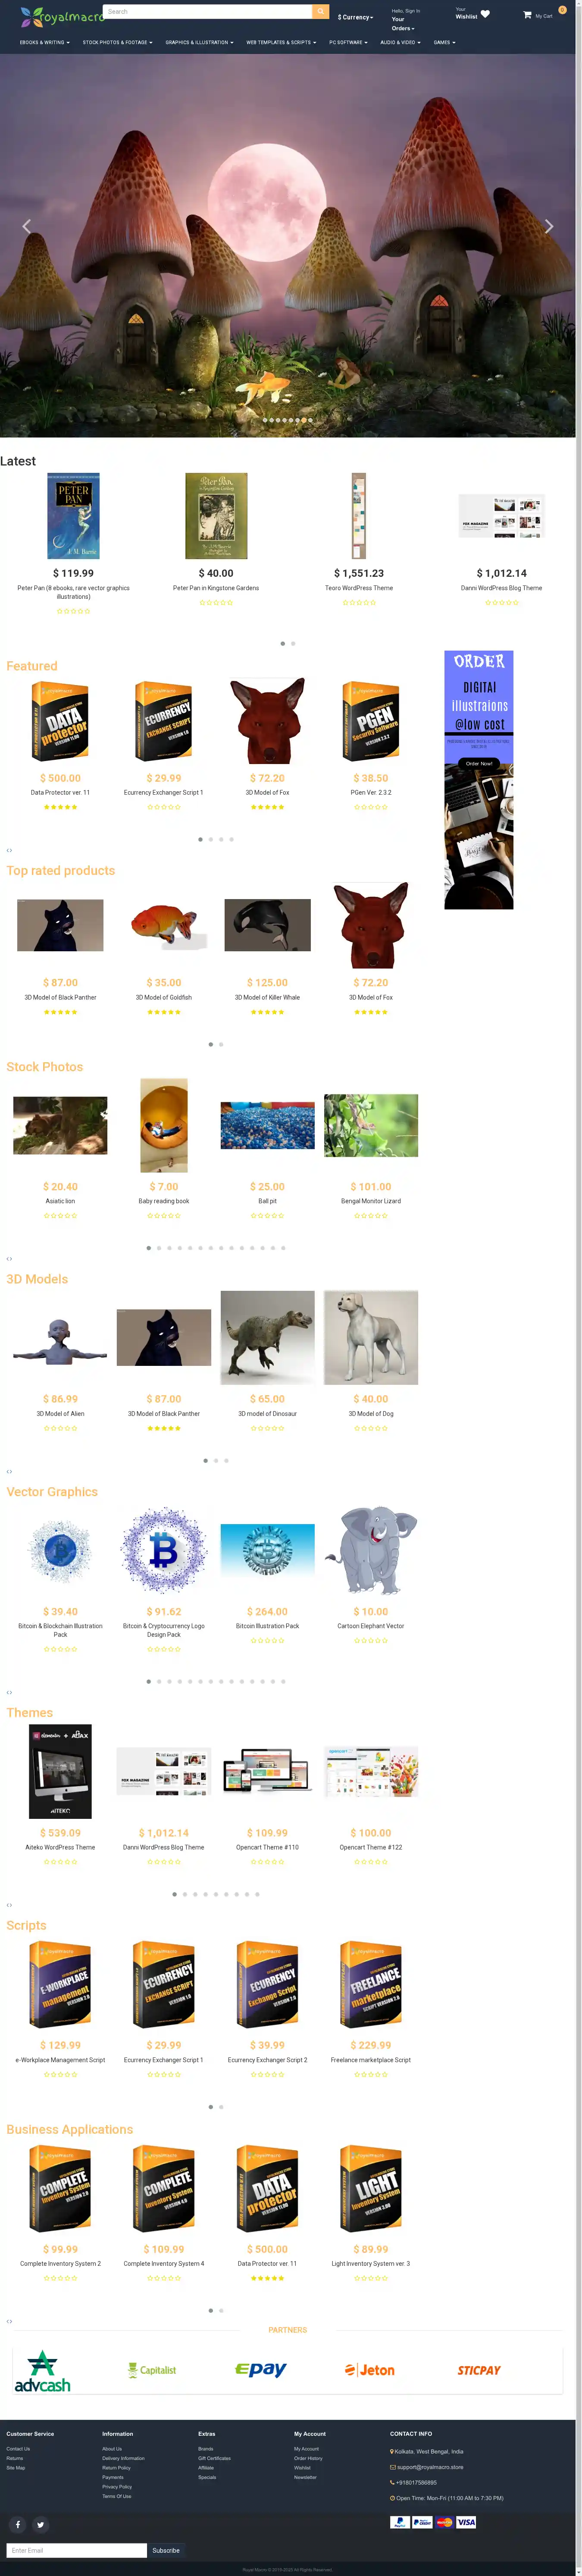Go to previous slide with left arrow
Image resolution: width=582 pixels, height=2576 pixels.
[27, 227]
